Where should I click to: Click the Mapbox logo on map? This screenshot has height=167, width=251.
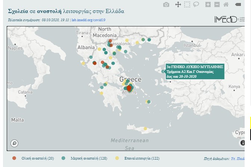(15, 143)
